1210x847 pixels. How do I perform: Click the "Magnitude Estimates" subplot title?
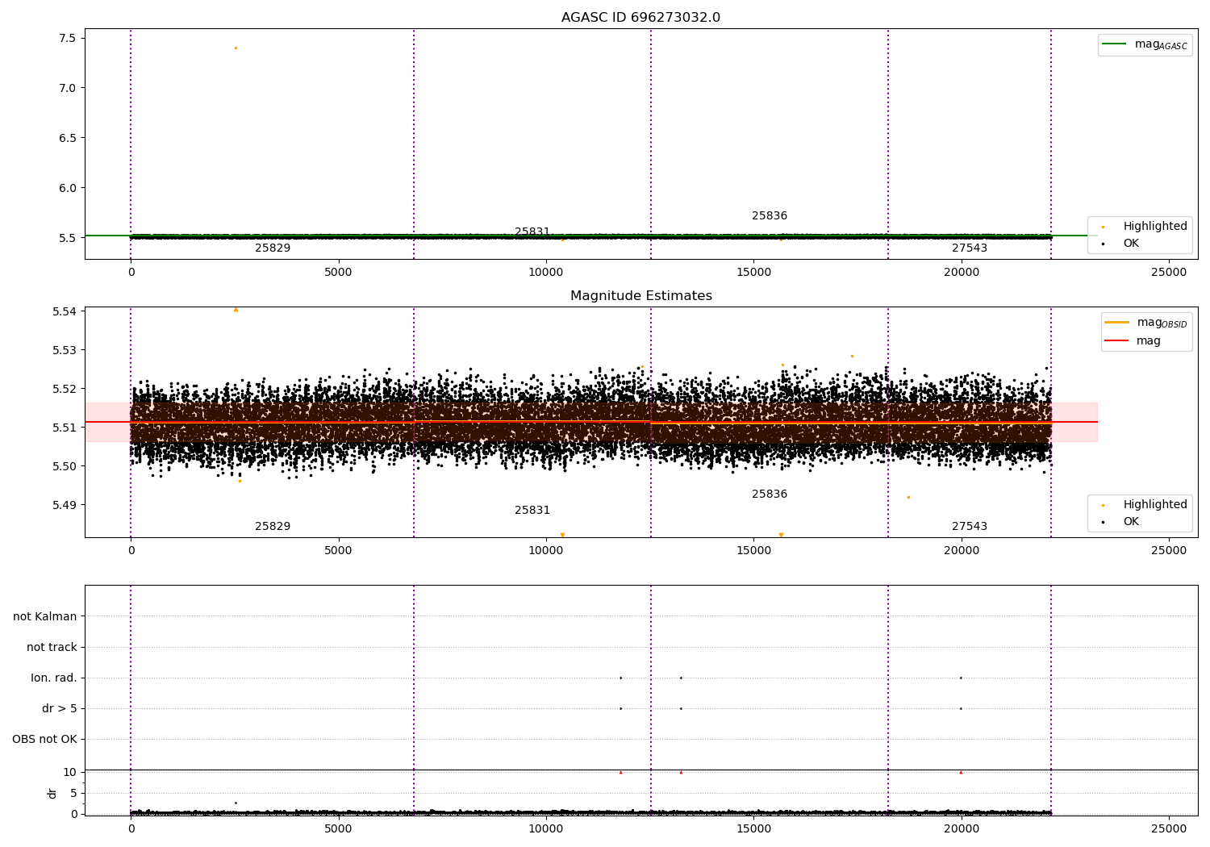(640, 296)
